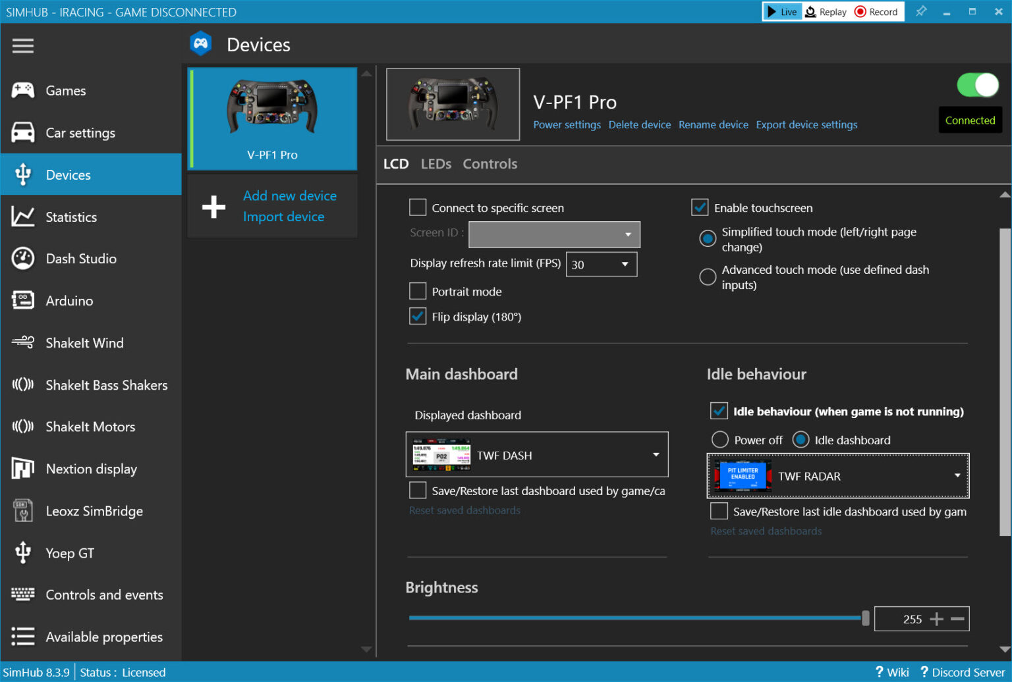The image size is (1012, 682).
Task: Switch to the LEDs tab
Action: (436, 164)
